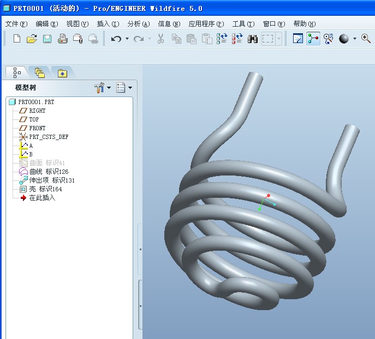This screenshot has width=375, height=339.
Task: Select 曲线 标识126 feature
Action: [44, 172]
